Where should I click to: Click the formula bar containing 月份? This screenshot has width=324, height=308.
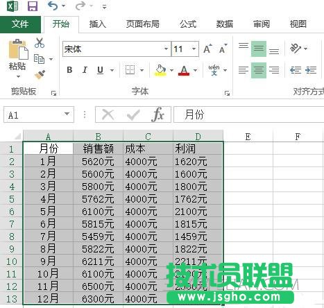249,114
